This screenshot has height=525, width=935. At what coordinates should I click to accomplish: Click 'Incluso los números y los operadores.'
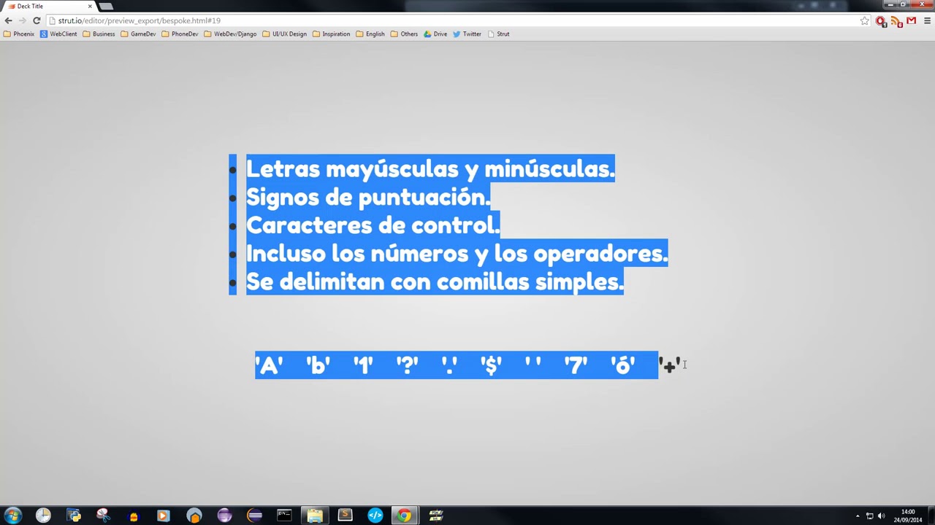[457, 253]
